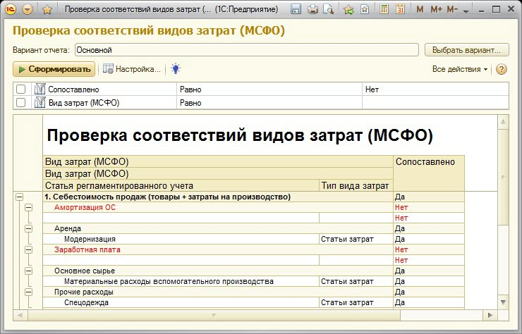This screenshot has height=334, width=522.
Task: Collapse the '1. Себестоимость продаж' group
Action: [x=19, y=197]
